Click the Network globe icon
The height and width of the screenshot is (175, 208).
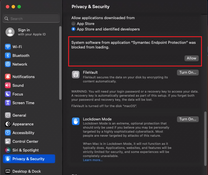8,64
